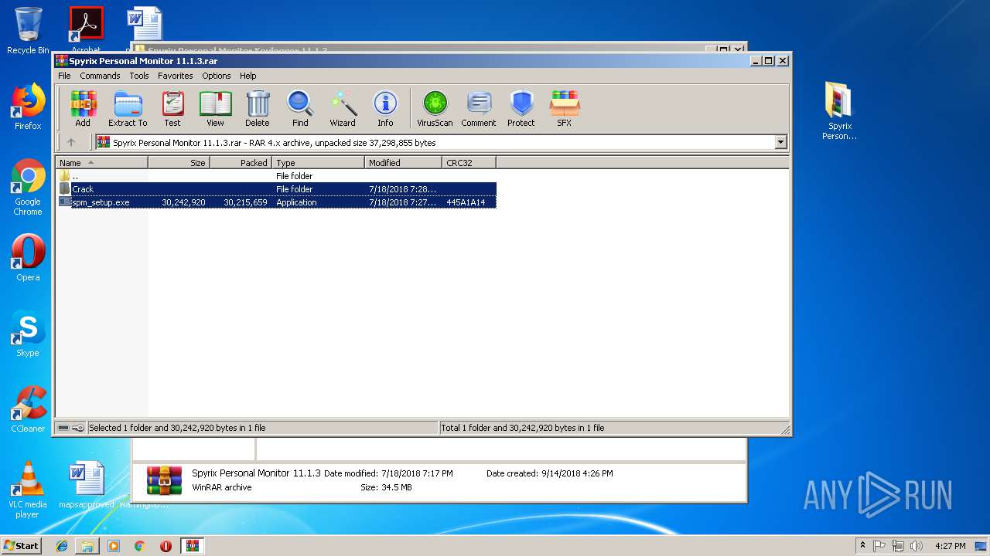Viewport: 990px width, 556px height.
Task: Open the Firefox desktop shortcut
Action: 28,107
